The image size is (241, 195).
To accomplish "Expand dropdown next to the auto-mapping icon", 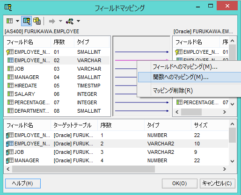I will [x=78, y=21].
